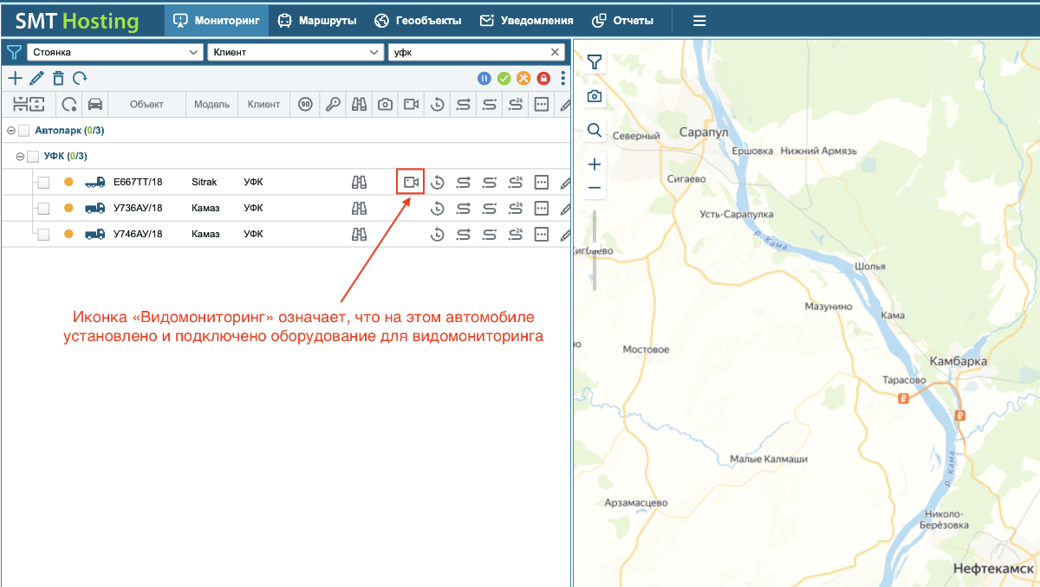
Task: Click 24-hour track icon for У736АУ/18
Action: (x=516, y=208)
